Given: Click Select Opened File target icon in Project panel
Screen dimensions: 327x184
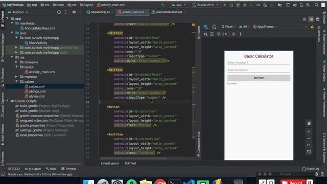Looking at the screenshot, I should [59, 12].
